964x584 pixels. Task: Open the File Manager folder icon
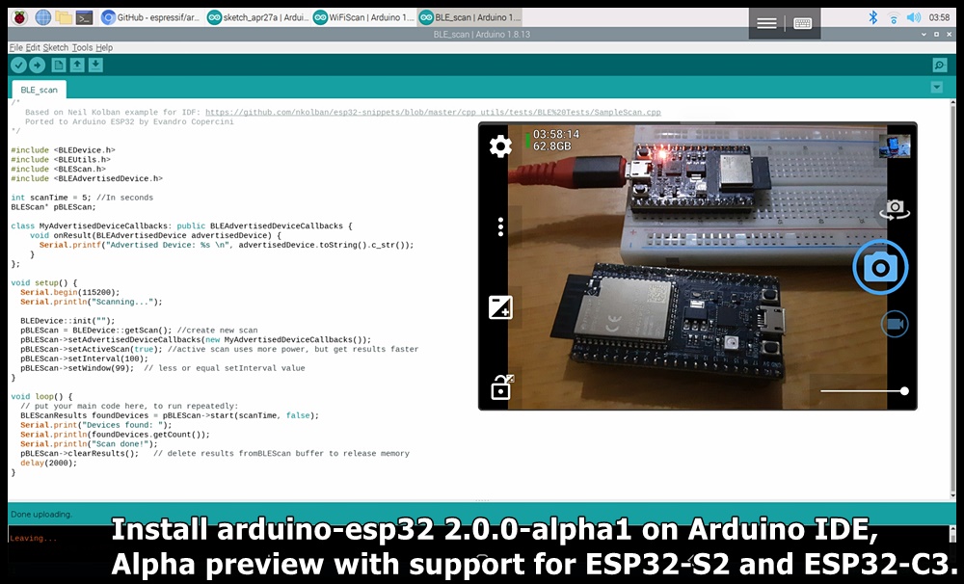64,17
